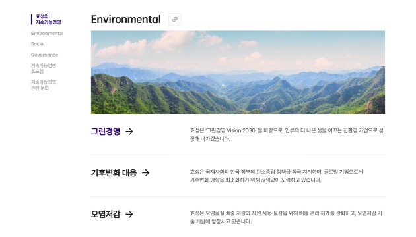Screen dimensions: 416x237
Task: Click the 탄소중립 정책 description paragraph
Action: coord(276,176)
